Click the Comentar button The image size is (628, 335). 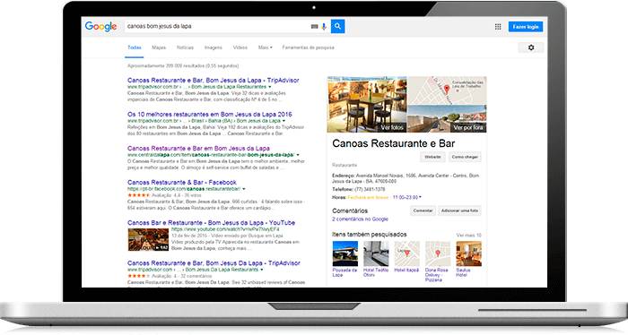pyautogui.click(x=423, y=210)
